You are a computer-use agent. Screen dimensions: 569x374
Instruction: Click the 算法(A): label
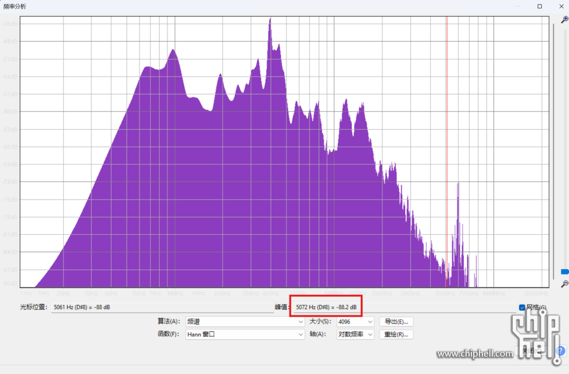(x=169, y=321)
